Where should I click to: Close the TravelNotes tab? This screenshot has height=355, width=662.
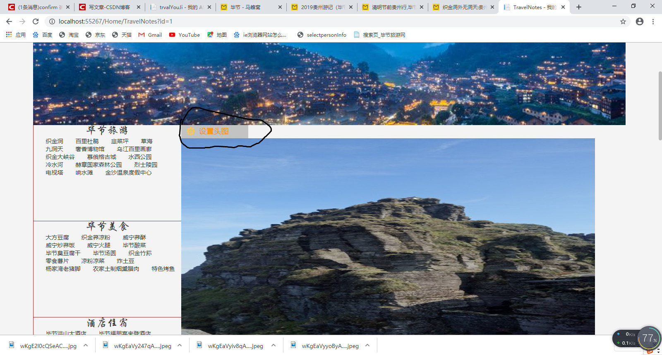(x=563, y=7)
